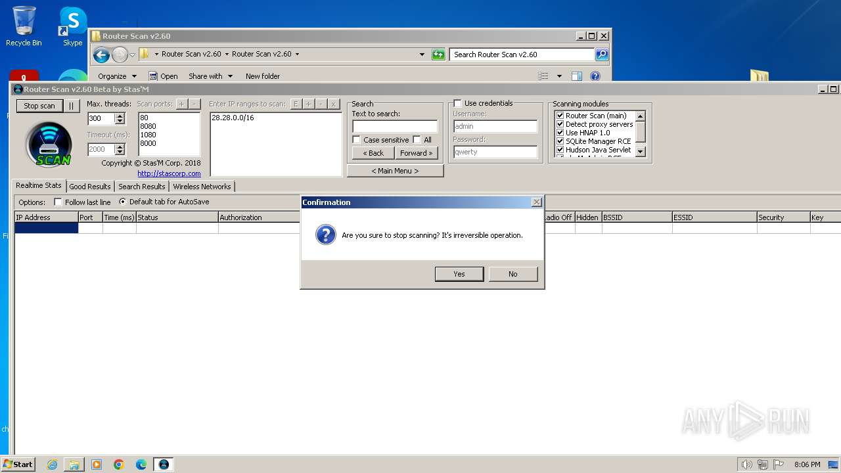The image size is (841, 473).
Task: Pause scanning with the || button
Action: 72,106
